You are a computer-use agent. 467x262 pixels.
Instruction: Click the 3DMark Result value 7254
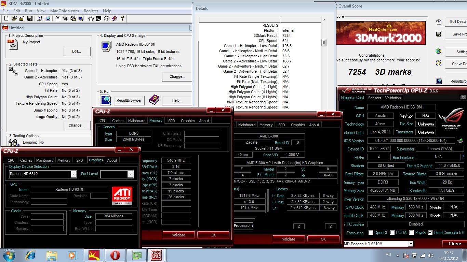coord(286,35)
